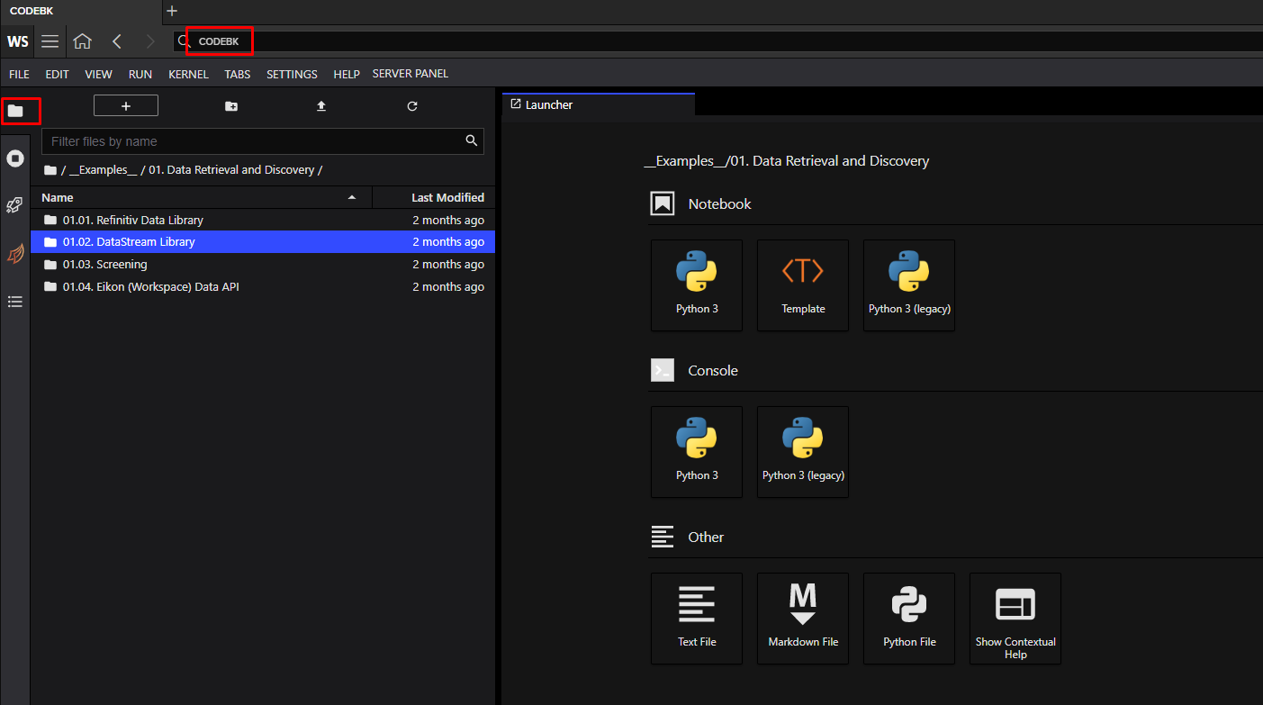Open the hamburger main menu

50,41
